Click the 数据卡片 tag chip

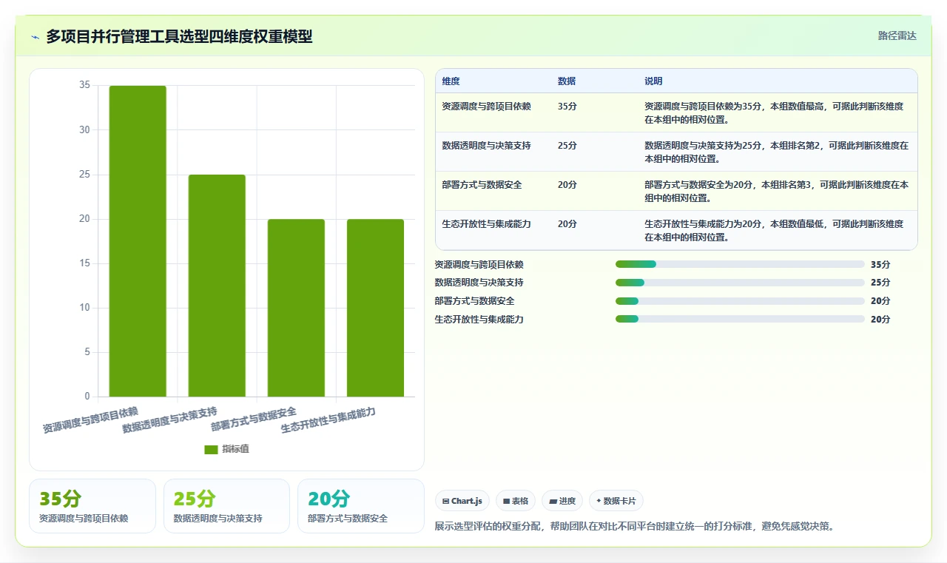[x=616, y=501]
